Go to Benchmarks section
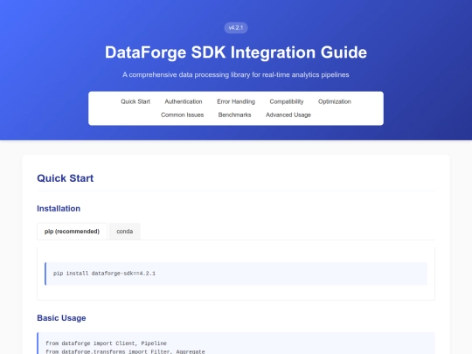The height and width of the screenshot is (354, 472). pos(234,115)
